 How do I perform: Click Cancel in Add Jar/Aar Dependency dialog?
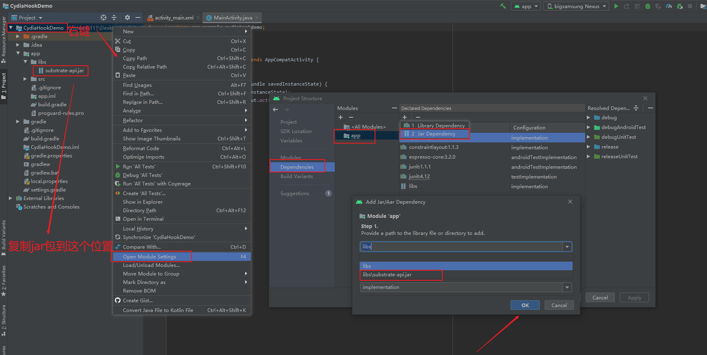(559, 305)
